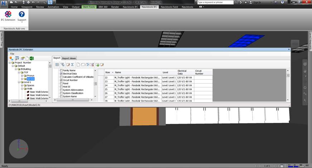Image resolution: width=312 pixels, height=168 pixels.
Task: Collapse the Project Number tree node
Action: [x=10, y=63]
